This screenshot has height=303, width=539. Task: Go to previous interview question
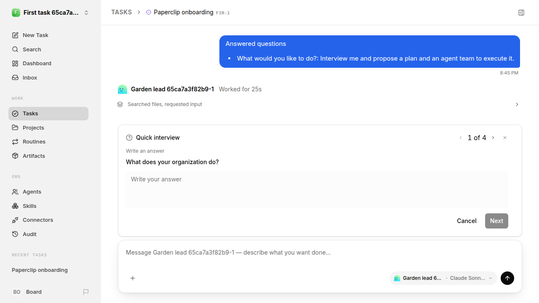[461, 138]
